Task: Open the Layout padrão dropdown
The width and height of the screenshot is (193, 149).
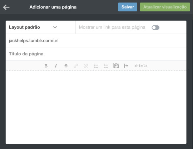Action: pyautogui.click(x=33, y=27)
